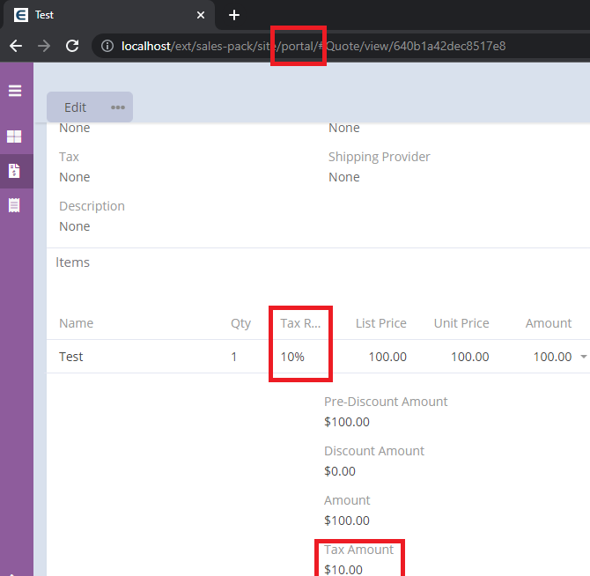Screen dimensions: 590x576
Task: Expand the three-dots menu beside Edit
Action: click(x=118, y=107)
